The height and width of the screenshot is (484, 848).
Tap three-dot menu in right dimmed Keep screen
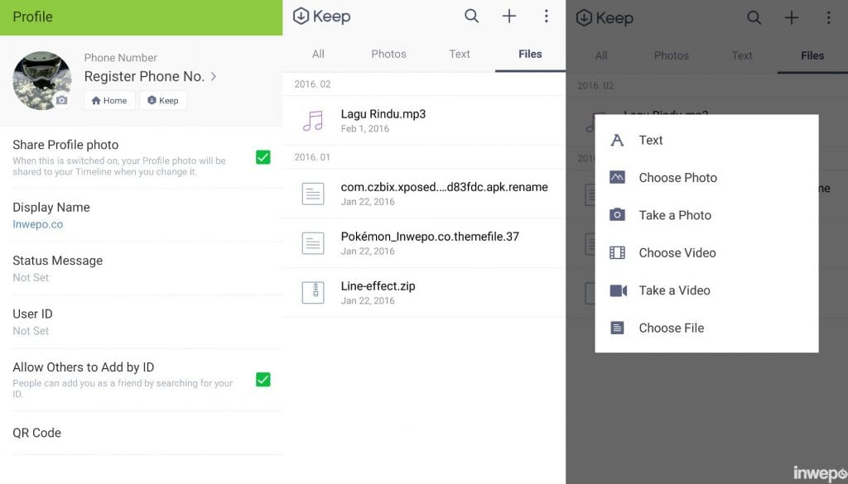pos(828,18)
